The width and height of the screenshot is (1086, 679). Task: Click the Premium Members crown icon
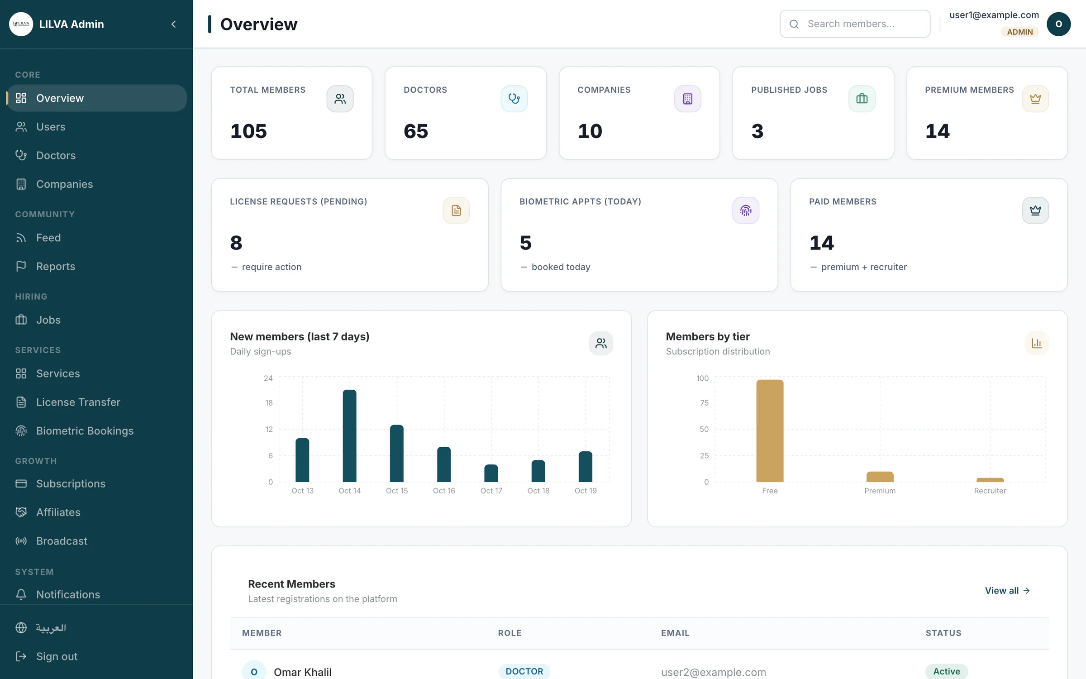point(1035,99)
